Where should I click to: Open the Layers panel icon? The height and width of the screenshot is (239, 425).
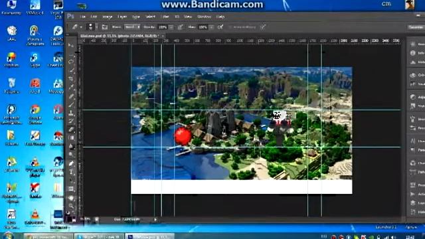pyautogui.click(x=413, y=203)
